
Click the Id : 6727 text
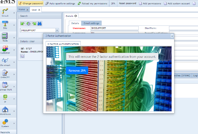click(x=26, y=48)
